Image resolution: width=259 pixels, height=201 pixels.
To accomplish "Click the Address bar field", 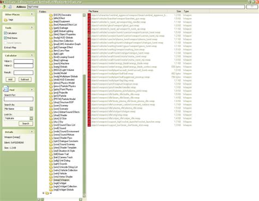I will click(136, 7).
